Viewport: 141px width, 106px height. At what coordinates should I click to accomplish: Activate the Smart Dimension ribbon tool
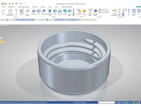point(115,12)
